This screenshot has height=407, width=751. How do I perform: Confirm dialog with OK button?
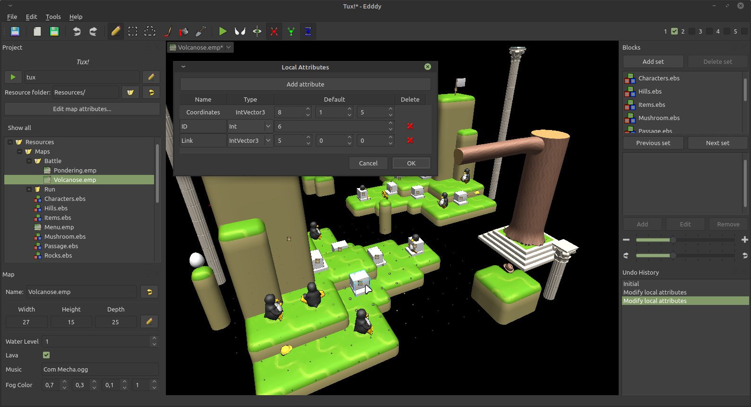[411, 163]
